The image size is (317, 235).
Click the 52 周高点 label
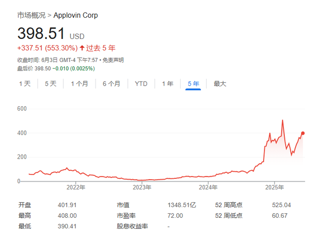coord(229,205)
